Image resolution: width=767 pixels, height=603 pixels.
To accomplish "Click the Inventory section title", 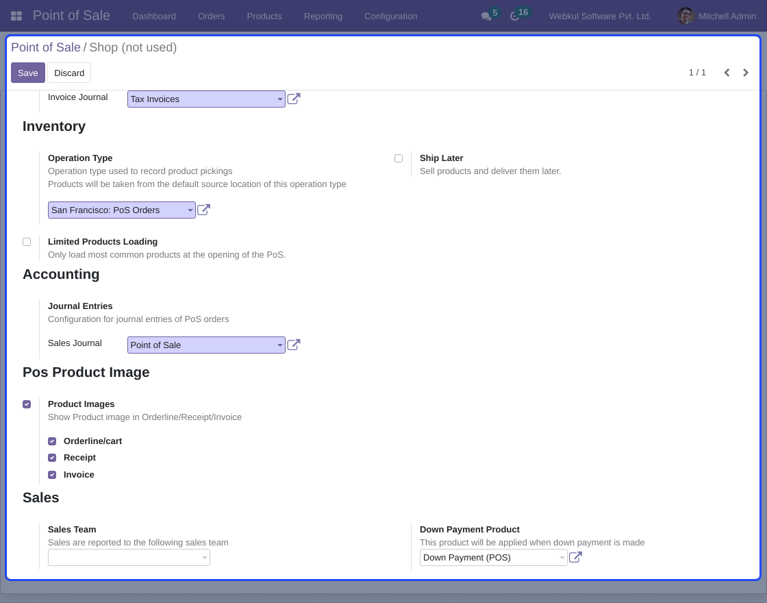I will click(54, 126).
